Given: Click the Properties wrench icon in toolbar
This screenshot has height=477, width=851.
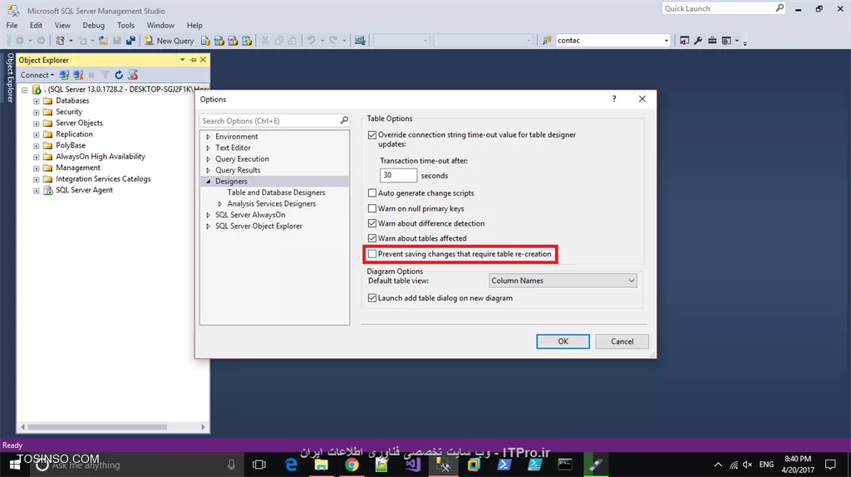Looking at the screenshot, I should point(698,41).
